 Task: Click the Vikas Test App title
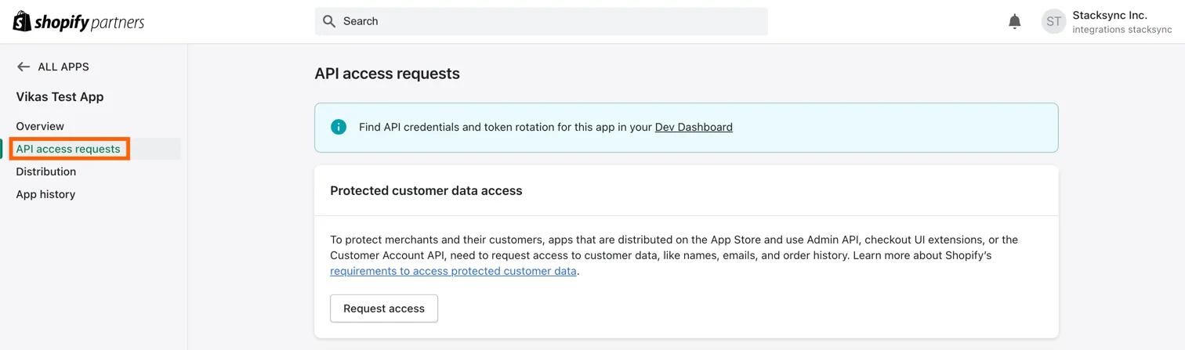coord(60,97)
